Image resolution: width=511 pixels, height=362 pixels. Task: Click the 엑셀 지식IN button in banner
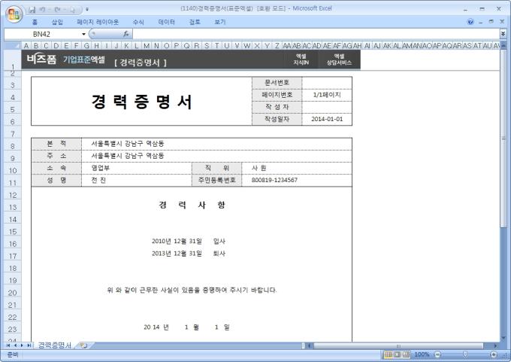[301, 59]
